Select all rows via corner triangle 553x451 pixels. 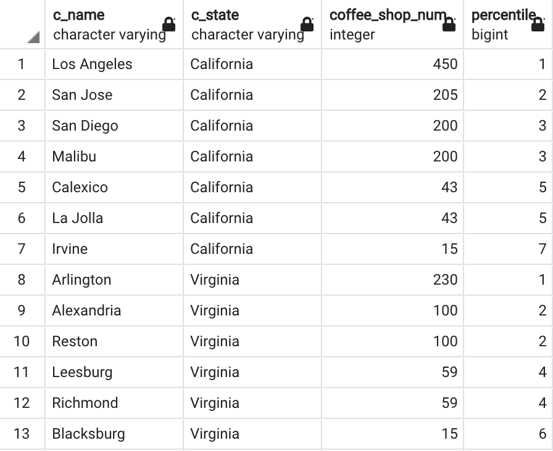tap(33, 37)
